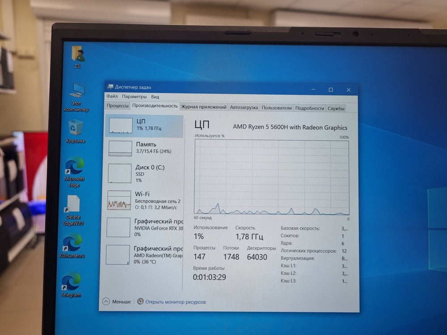The height and width of the screenshot is (335, 447).
Task: Click the 147 processes count
Action: click(x=199, y=257)
